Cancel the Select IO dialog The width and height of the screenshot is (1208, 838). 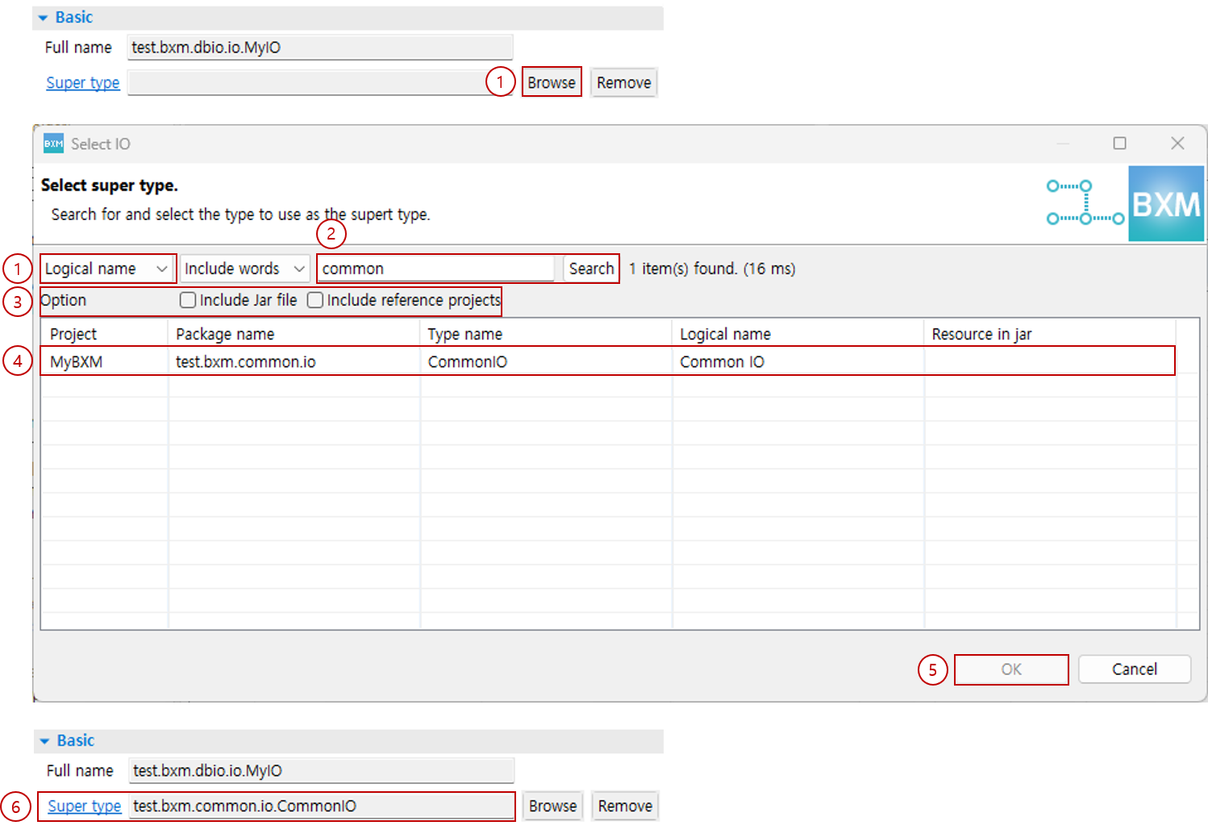pos(1134,669)
